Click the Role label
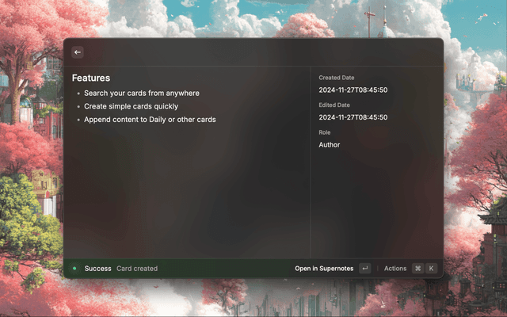This screenshot has height=317, width=507. tap(325, 132)
